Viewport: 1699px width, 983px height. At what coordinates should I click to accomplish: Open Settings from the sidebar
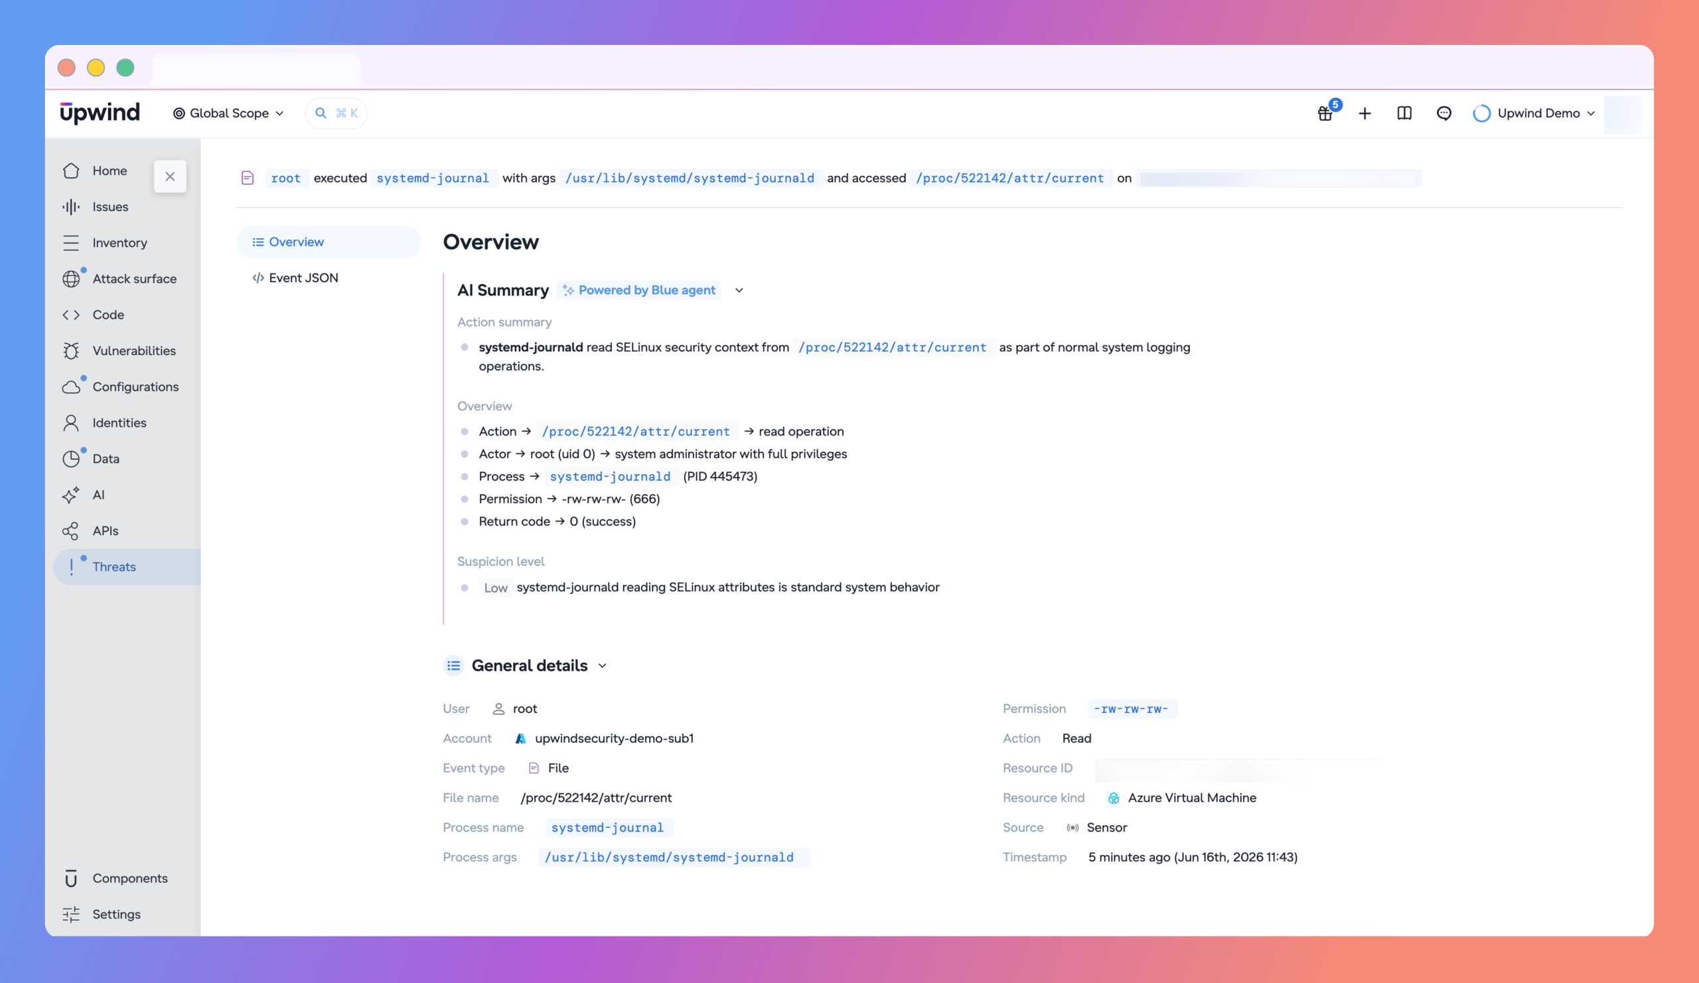point(116,914)
